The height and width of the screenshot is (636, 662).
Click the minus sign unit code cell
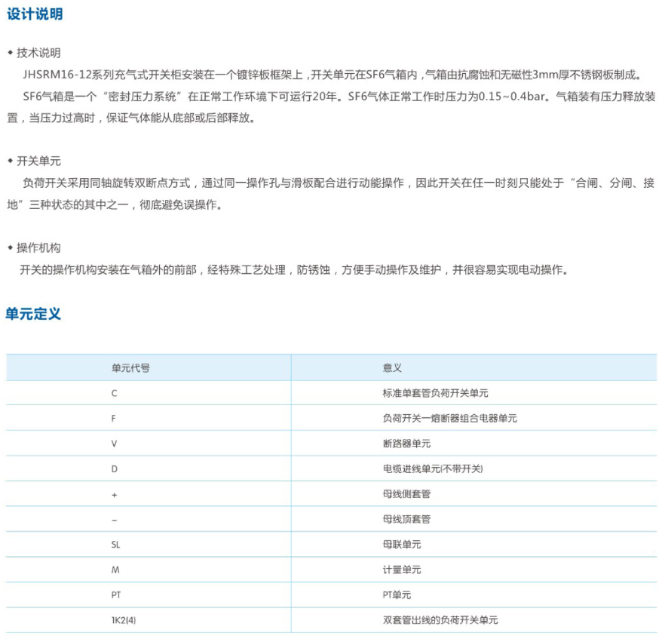tap(114, 521)
